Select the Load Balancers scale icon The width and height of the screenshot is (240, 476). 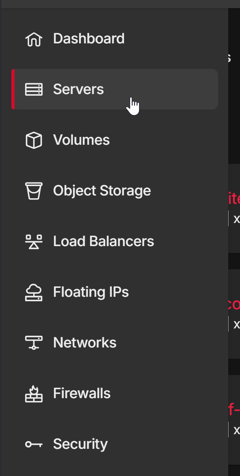(x=34, y=242)
